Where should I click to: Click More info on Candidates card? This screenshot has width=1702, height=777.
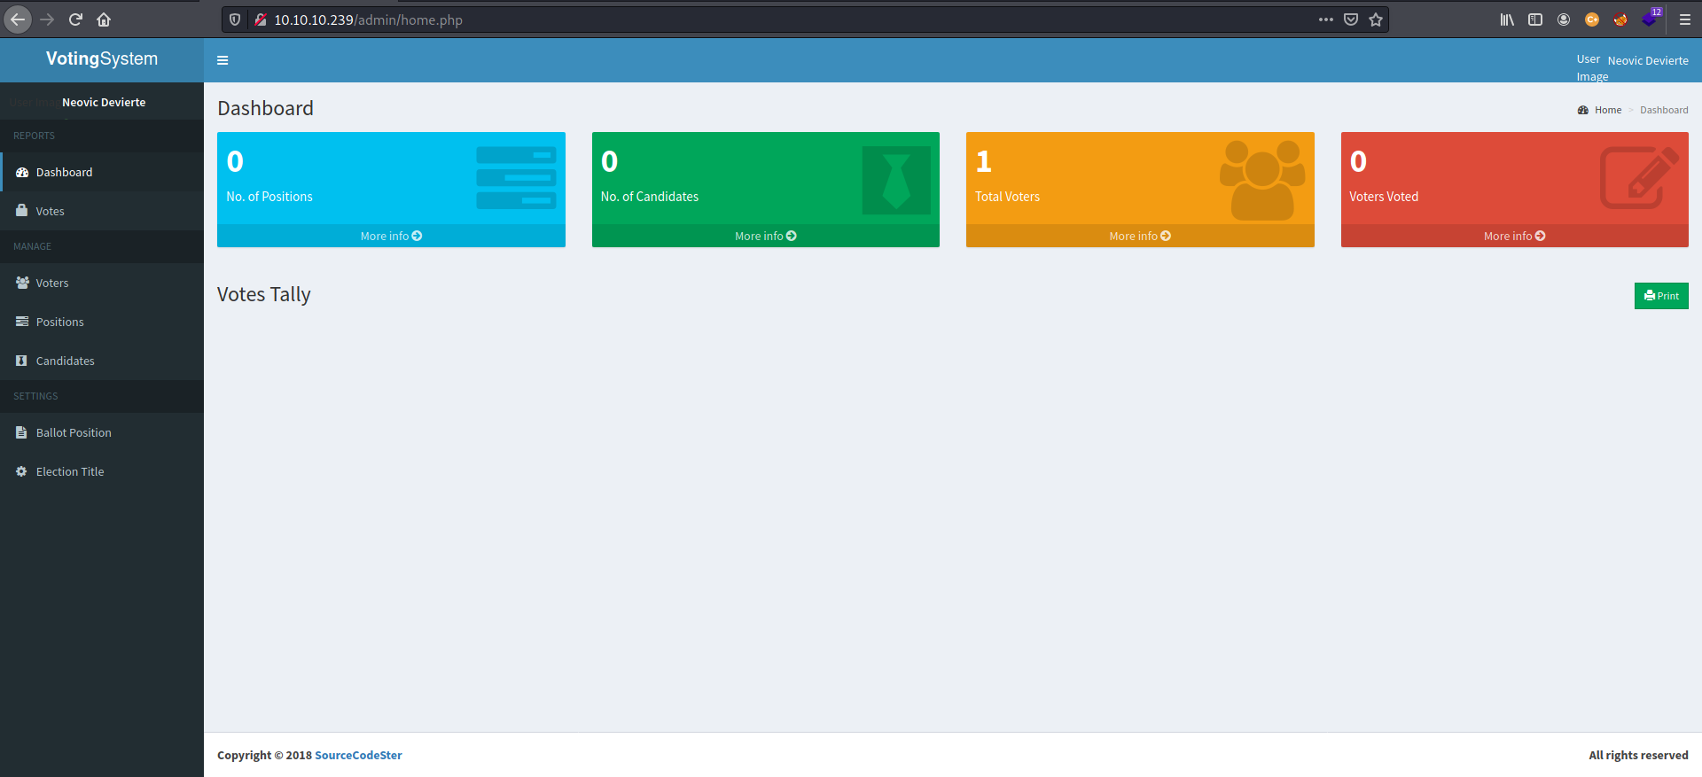coord(765,236)
